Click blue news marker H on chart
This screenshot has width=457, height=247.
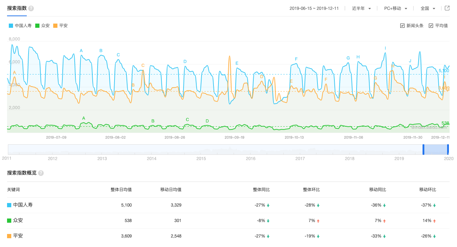coord(358,57)
